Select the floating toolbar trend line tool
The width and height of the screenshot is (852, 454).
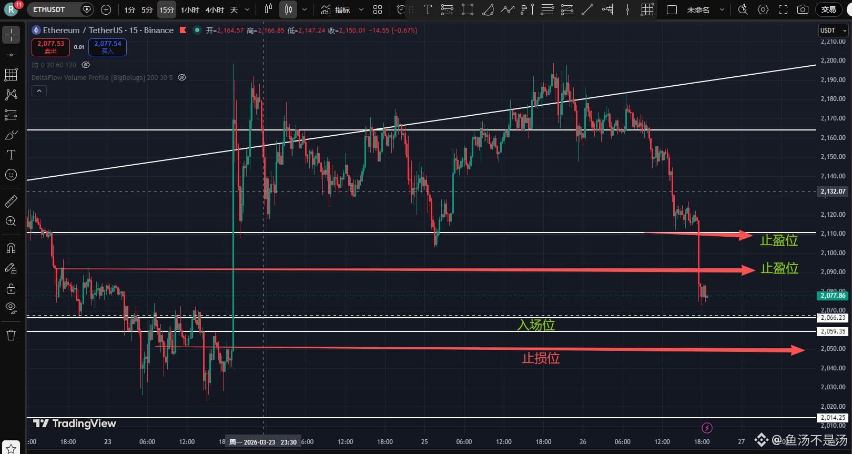[x=587, y=9]
